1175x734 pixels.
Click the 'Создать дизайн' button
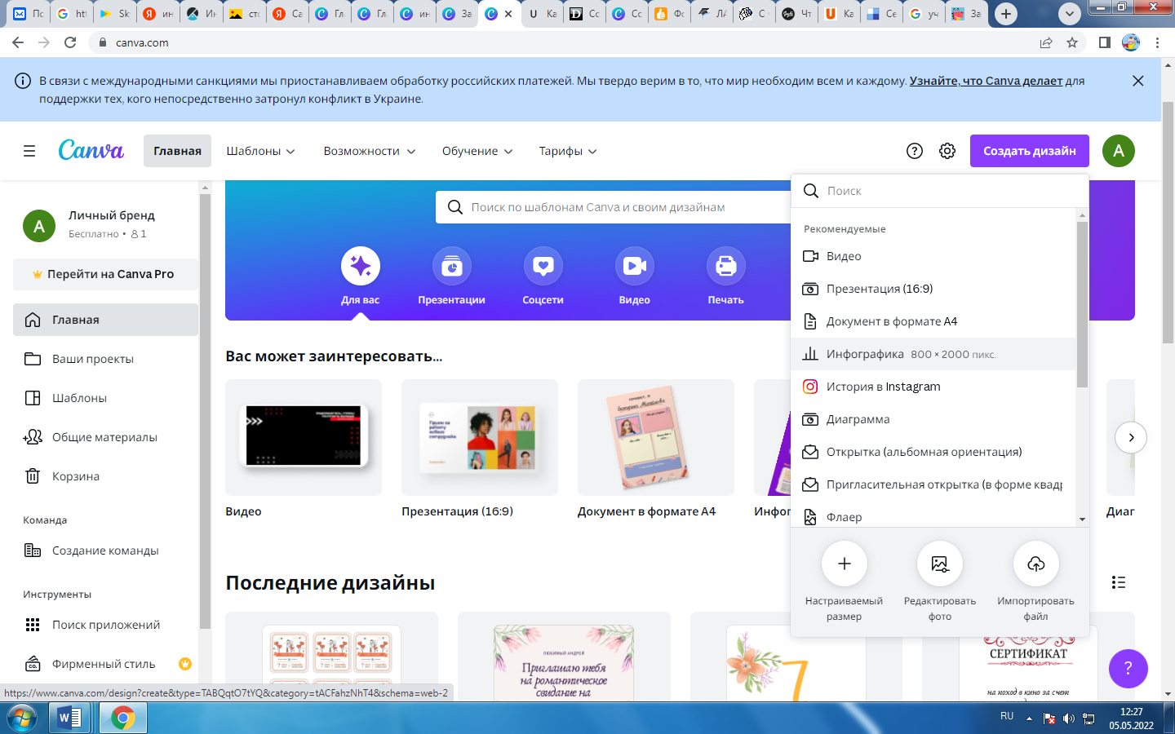tap(1030, 151)
